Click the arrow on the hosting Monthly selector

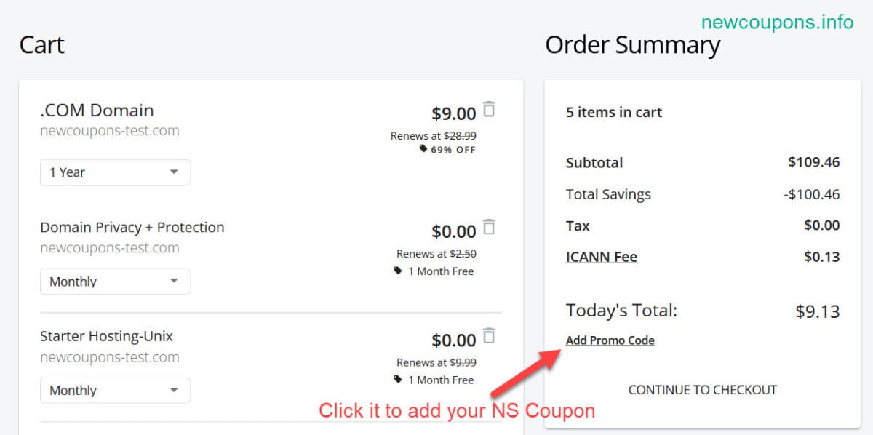tap(175, 390)
